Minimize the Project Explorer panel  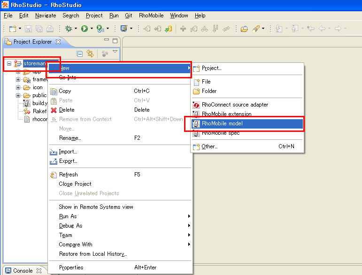click(107, 40)
